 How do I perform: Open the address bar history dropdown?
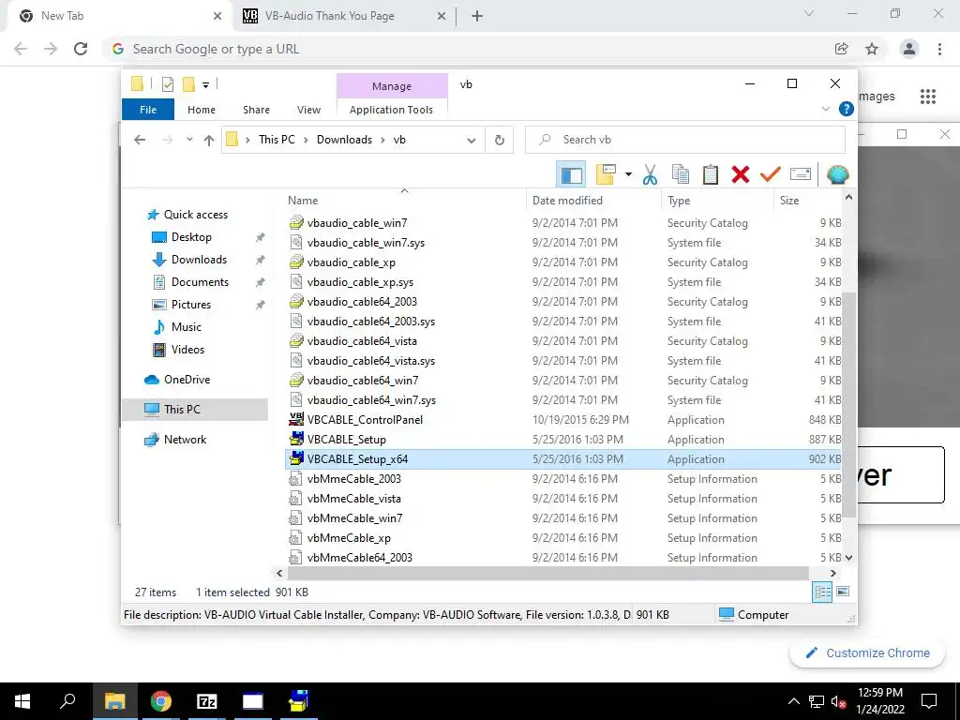(x=471, y=141)
